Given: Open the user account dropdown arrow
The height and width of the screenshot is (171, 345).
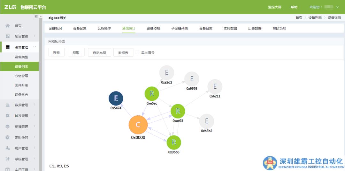Looking at the screenshot, I should click(337, 7).
